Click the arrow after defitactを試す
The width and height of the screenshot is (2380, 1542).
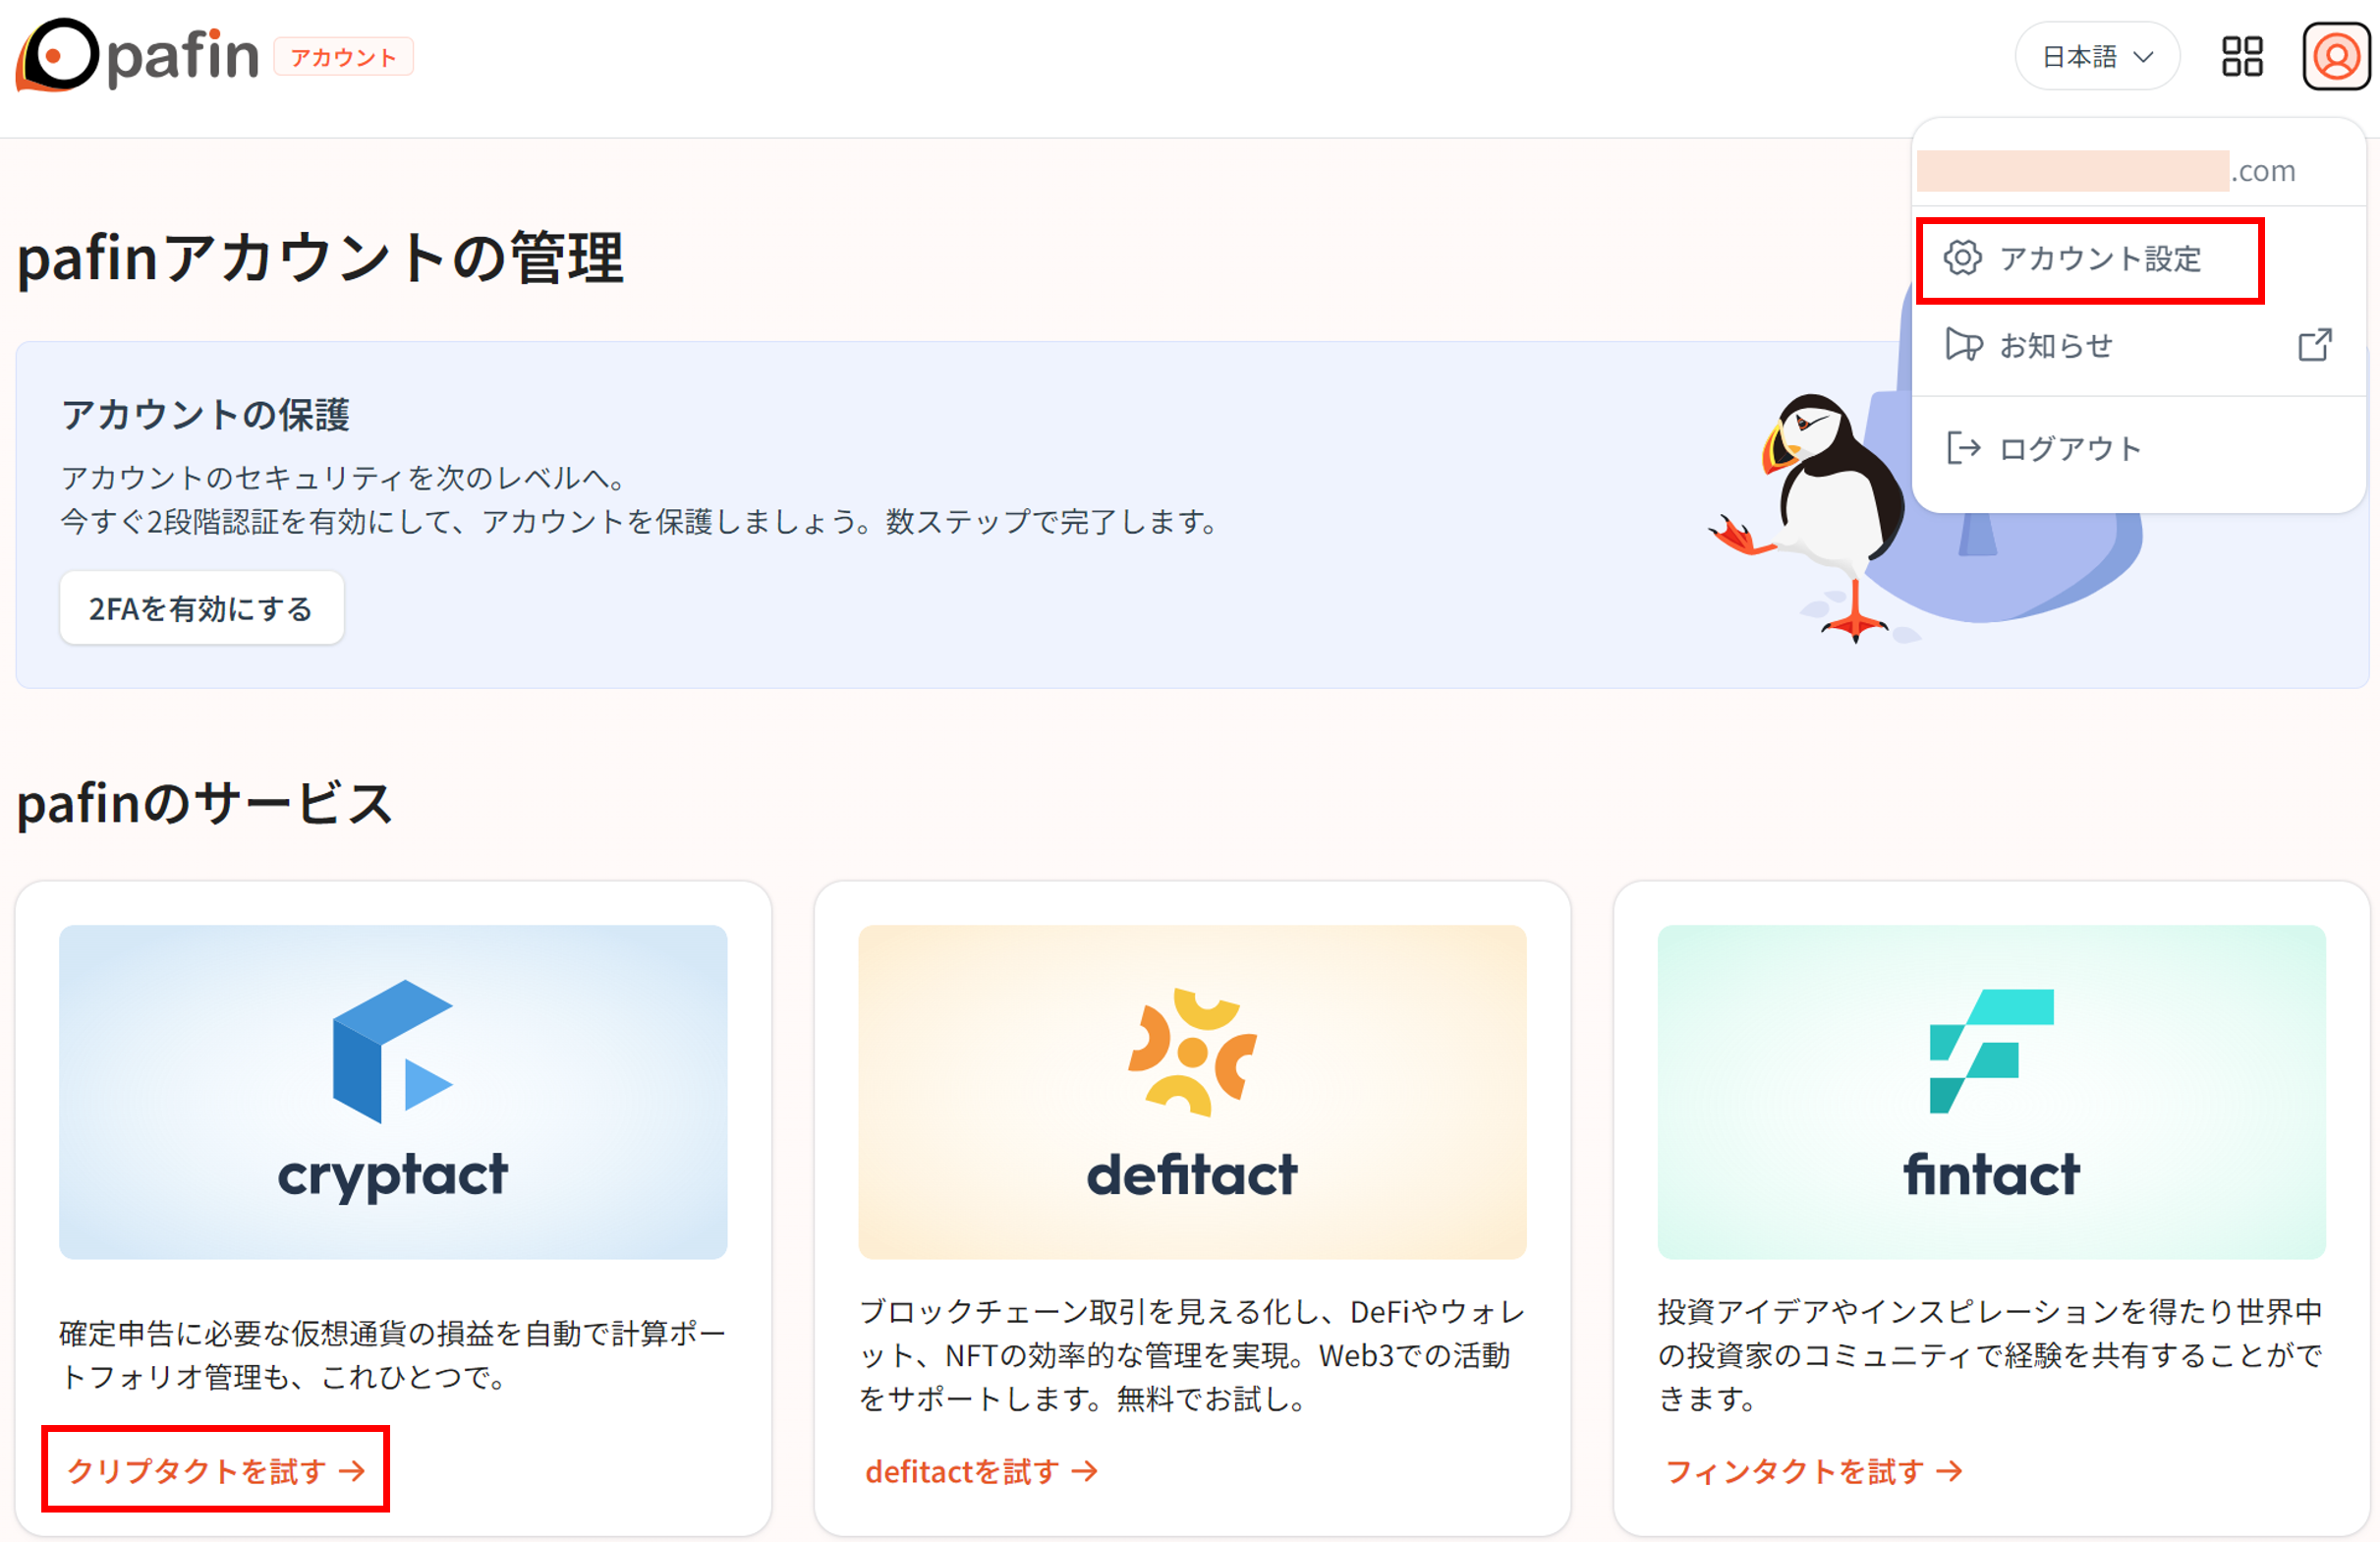coord(1085,1472)
